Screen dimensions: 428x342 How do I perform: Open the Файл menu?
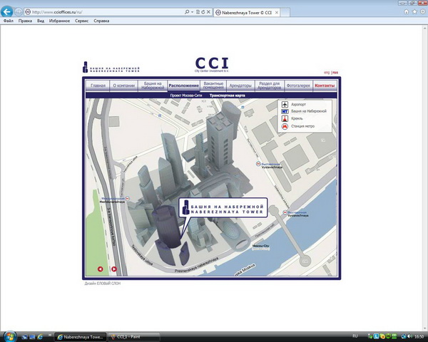click(x=9, y=21)
